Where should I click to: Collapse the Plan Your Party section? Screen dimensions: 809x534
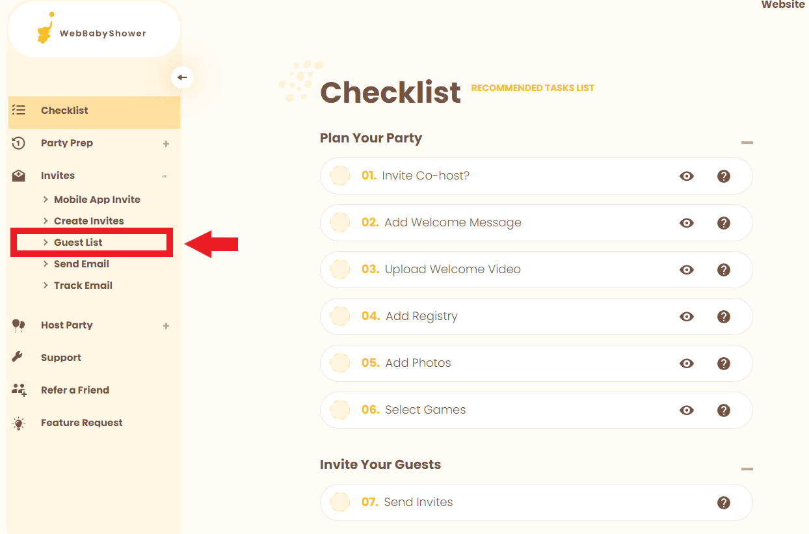[x=747, y=142]
